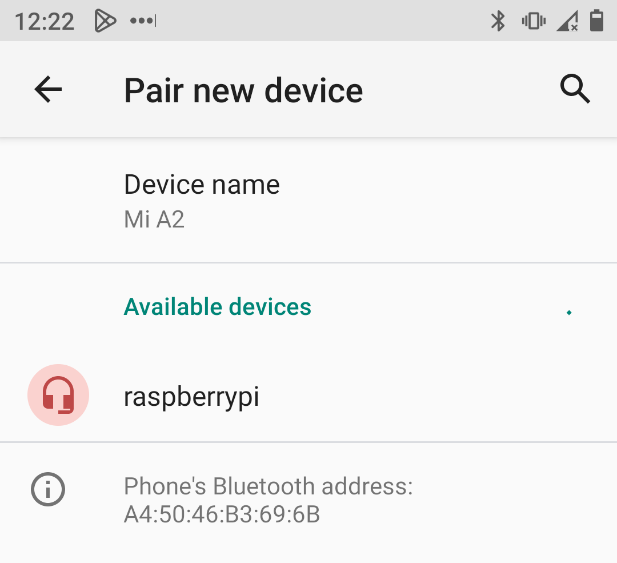Tap the Mi A2 device name value
This screenshot has height=563, width=617.
pos(154,219)
